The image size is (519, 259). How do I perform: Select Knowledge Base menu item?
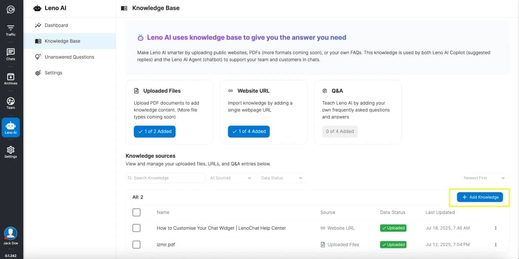pos(69,41)
